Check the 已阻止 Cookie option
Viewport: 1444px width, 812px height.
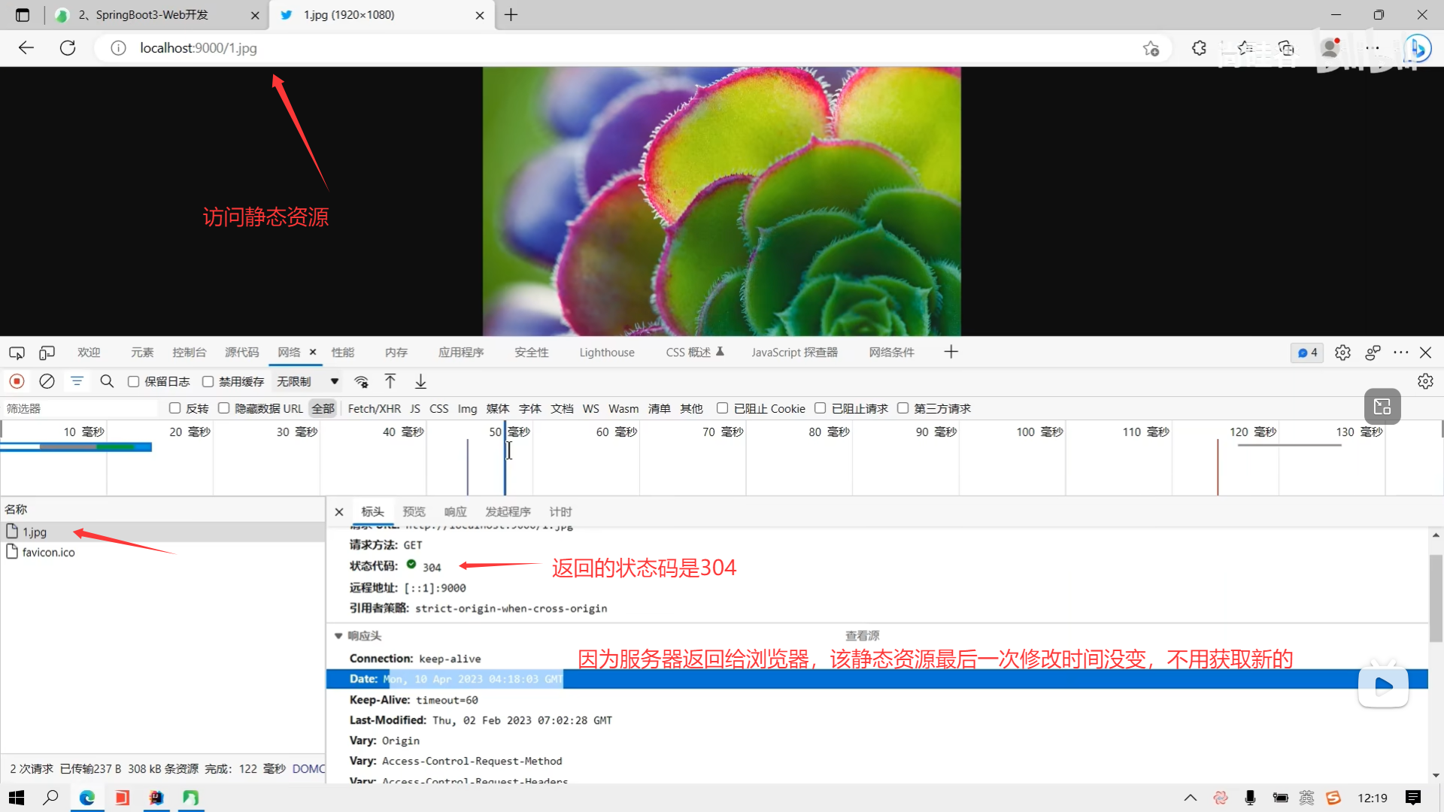(722, 408)
